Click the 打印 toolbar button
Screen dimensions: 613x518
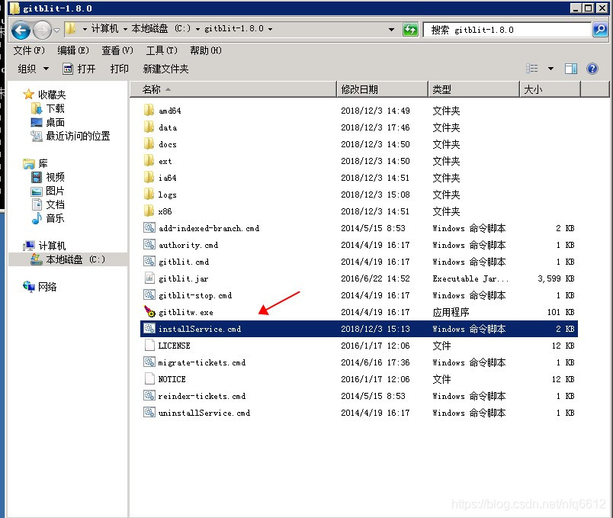[119, 69]
